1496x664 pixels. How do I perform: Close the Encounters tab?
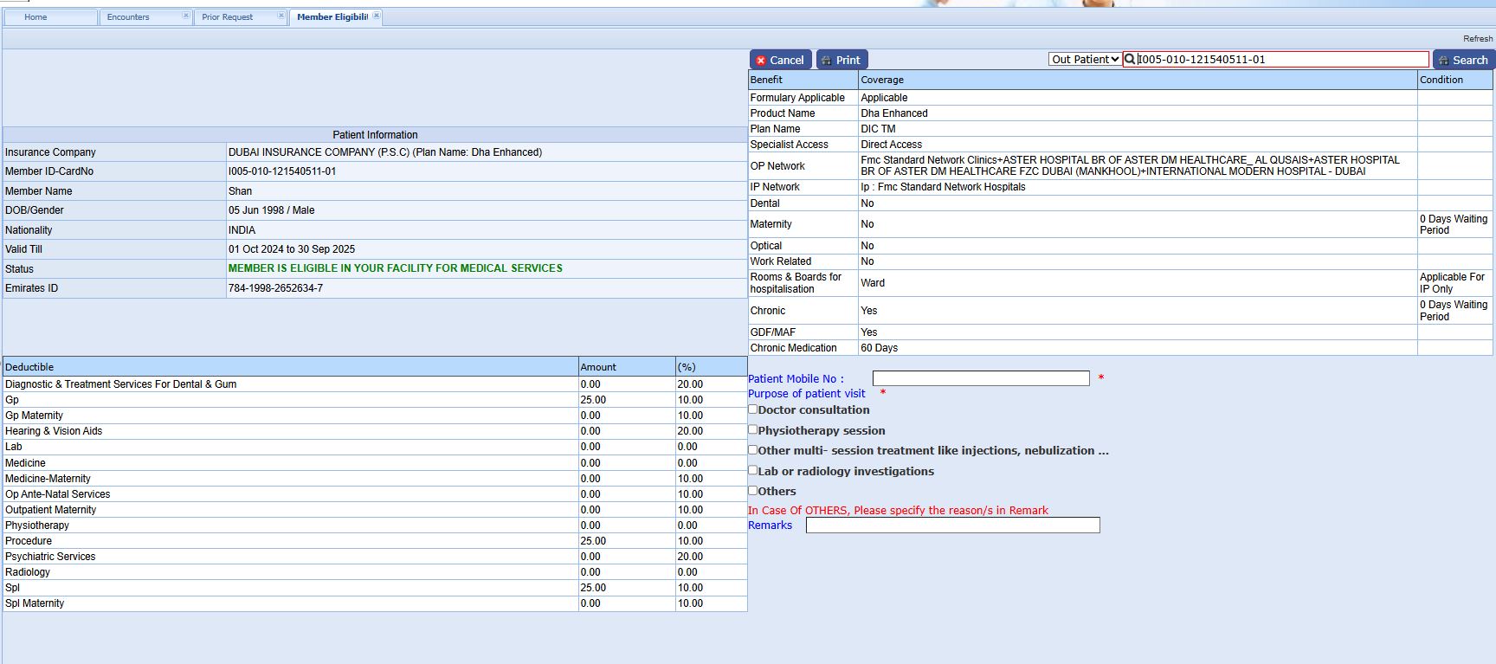click(x=185, y=16)
